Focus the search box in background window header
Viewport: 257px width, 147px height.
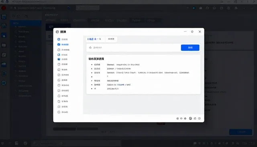tap(88, 8)
